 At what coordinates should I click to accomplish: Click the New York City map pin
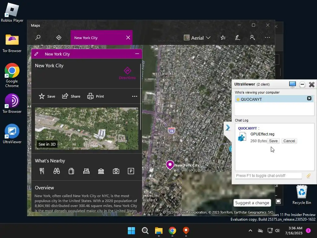[x=170, y=165]
